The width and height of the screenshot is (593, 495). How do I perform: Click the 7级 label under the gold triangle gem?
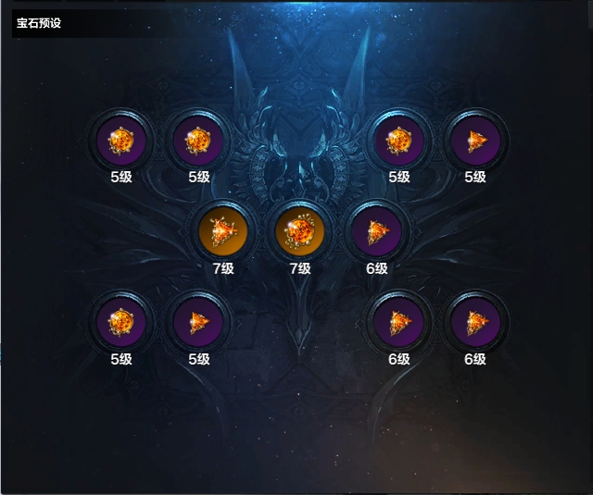click(223, 268)
